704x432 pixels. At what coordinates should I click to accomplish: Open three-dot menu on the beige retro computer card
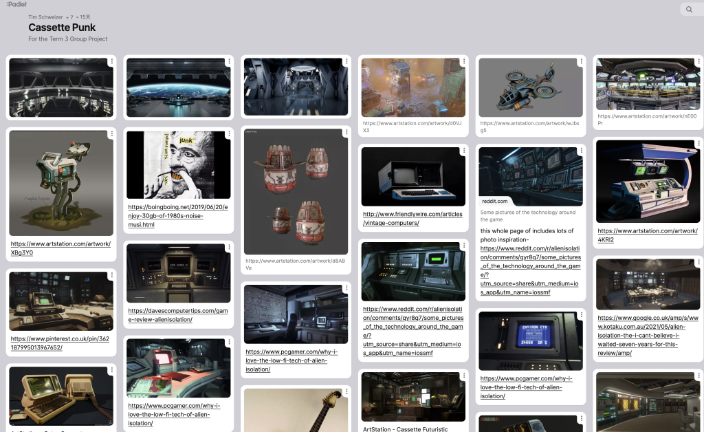112,371
